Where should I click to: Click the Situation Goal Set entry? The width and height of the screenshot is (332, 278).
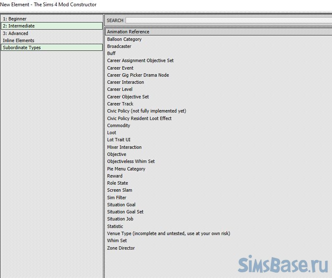click(x=125, y=212)
